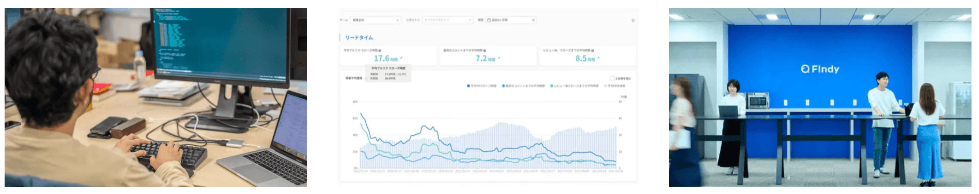The width and height of the screenshot is (979, 194).
Task: Click the help icon beside レビュー後、クローズまでの平均時間
Action: tap(593, 51)
